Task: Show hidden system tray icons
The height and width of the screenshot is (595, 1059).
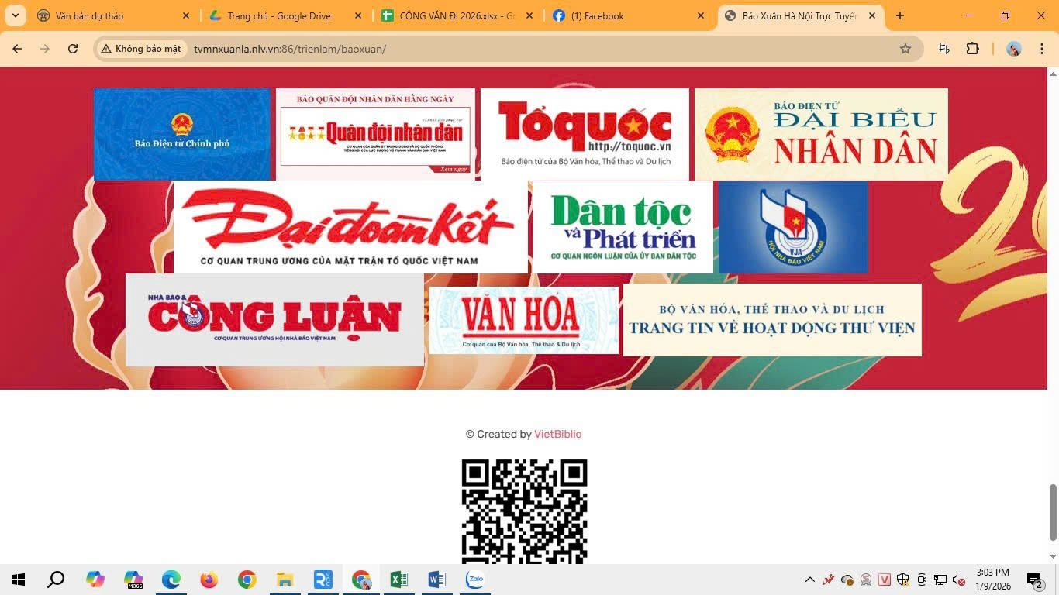Action: (809, 580)
